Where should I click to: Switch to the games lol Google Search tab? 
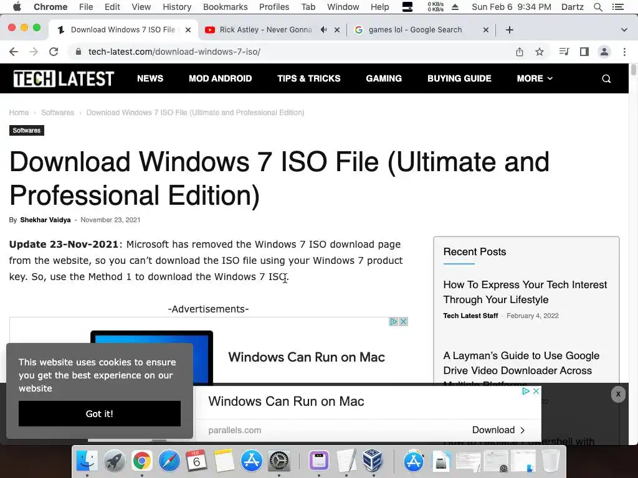click(x=415, y=30)
